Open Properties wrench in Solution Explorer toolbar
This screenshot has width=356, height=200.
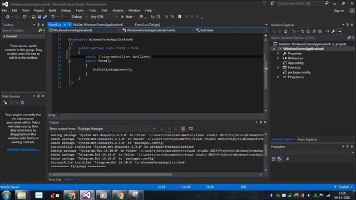333,32
